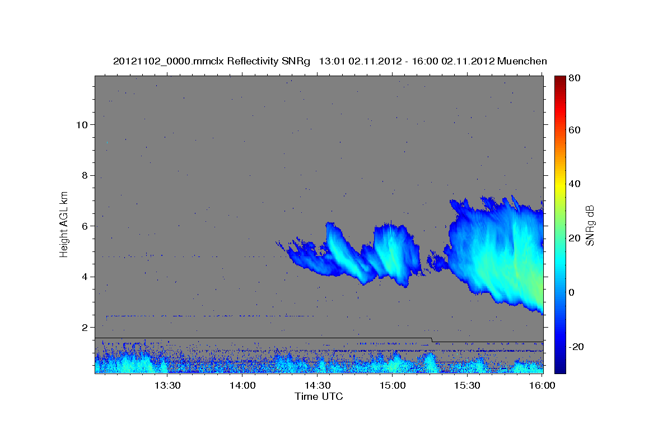
Task: Click the 16:00 time tick label
Action: [543, 385]
